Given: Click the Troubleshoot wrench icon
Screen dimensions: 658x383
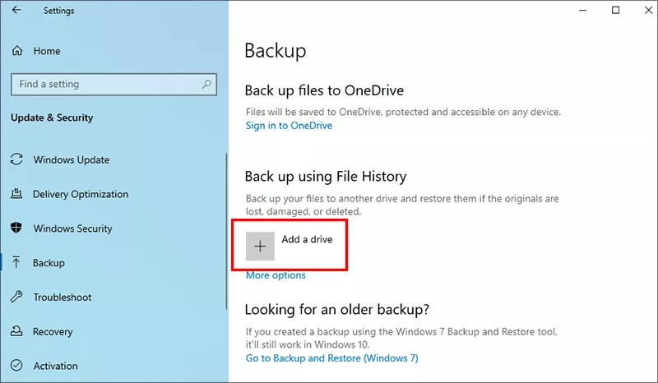Looking at the screenshot, I should click(x=17, y=298).
